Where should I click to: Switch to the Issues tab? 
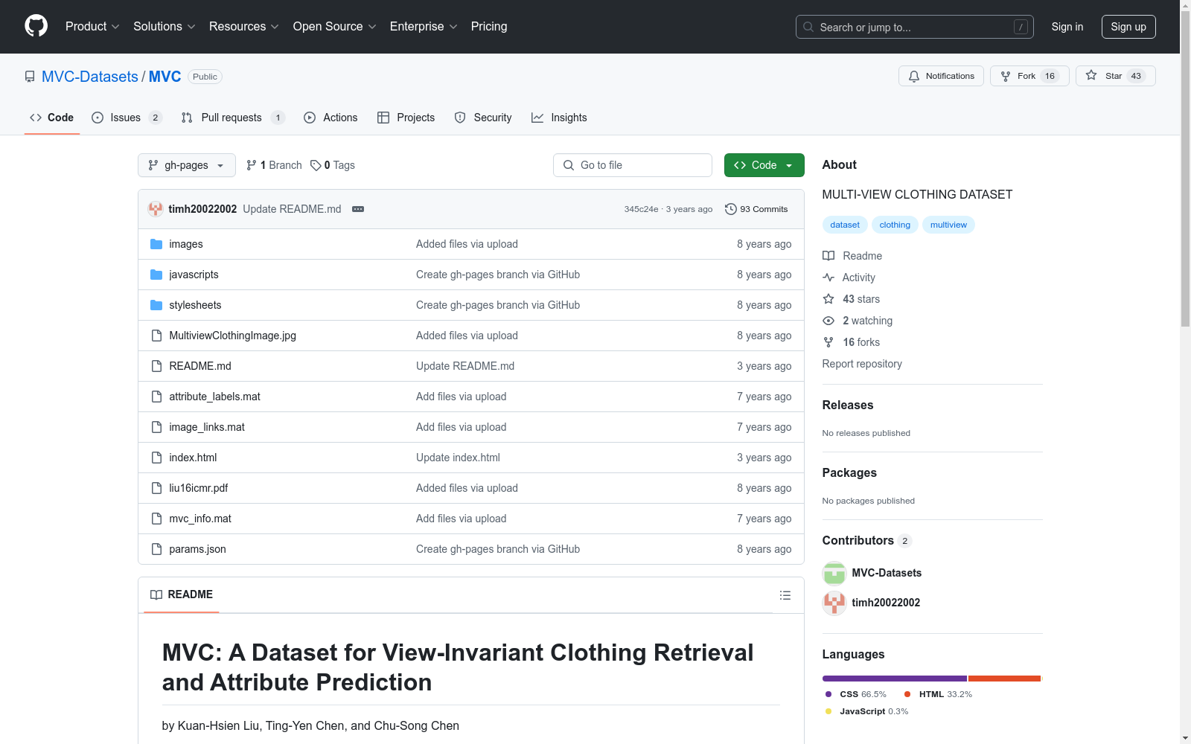click(127, 118)
